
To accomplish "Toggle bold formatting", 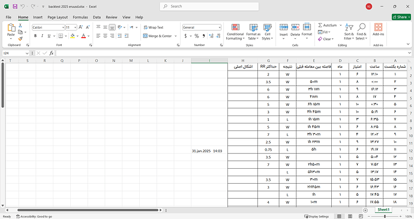I will click(x=35, y=36).
